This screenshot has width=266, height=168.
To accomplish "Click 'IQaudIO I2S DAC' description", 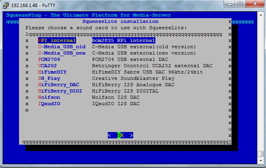I will (x=116, y=104).
